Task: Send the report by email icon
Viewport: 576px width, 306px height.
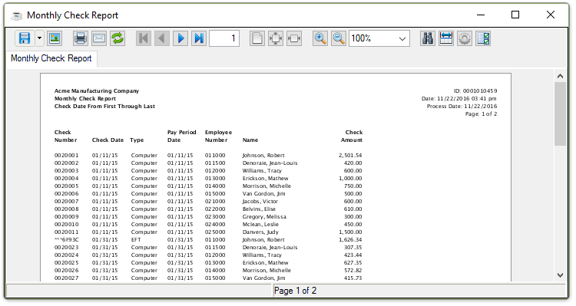Action: [99, 38]
